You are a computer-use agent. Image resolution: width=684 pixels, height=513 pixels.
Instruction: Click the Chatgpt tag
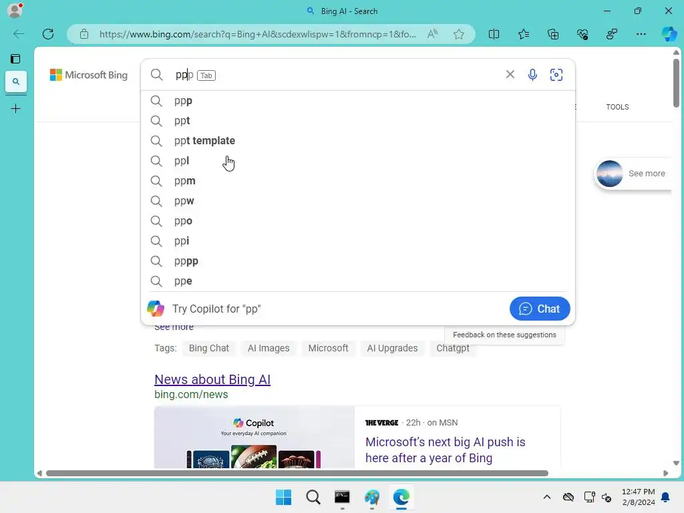click(x=453, y=348)
